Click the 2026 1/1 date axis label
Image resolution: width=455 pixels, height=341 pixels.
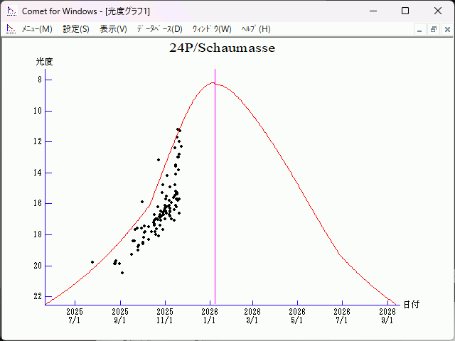[210, 315]
